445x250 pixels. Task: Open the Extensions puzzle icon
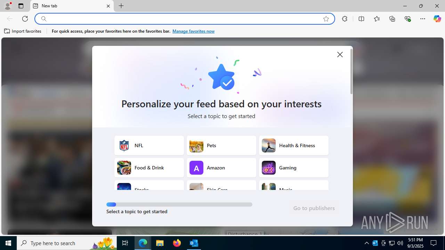coord(345,19)
